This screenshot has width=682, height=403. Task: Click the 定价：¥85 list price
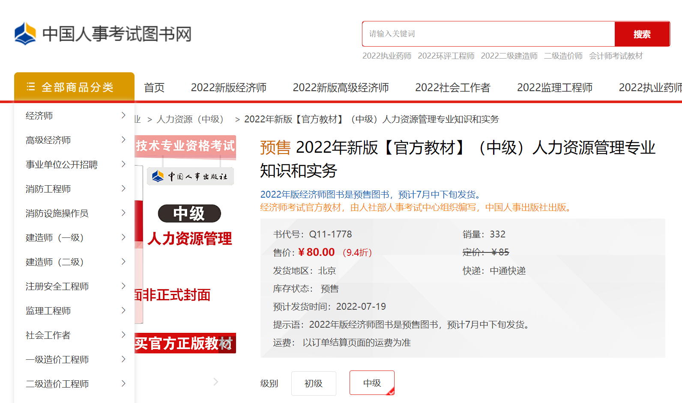point(486,252)
